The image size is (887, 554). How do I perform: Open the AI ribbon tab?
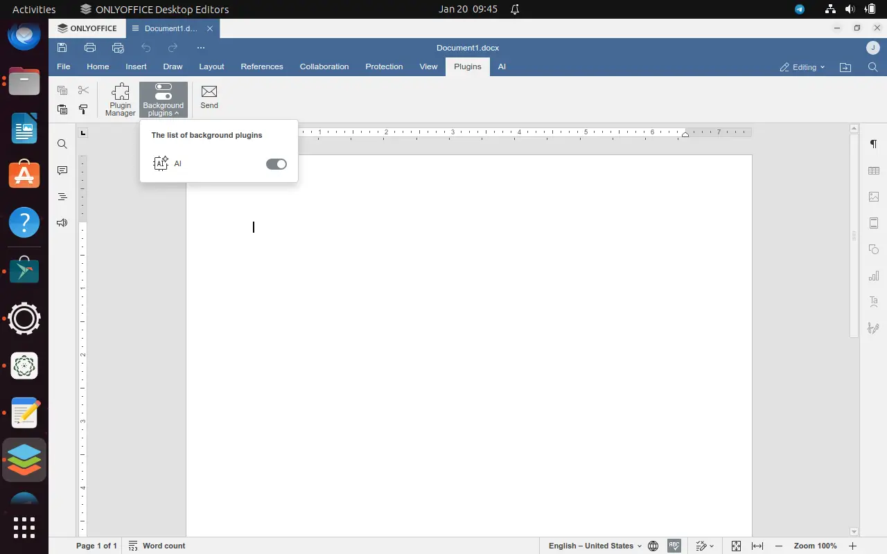(502, 66)
